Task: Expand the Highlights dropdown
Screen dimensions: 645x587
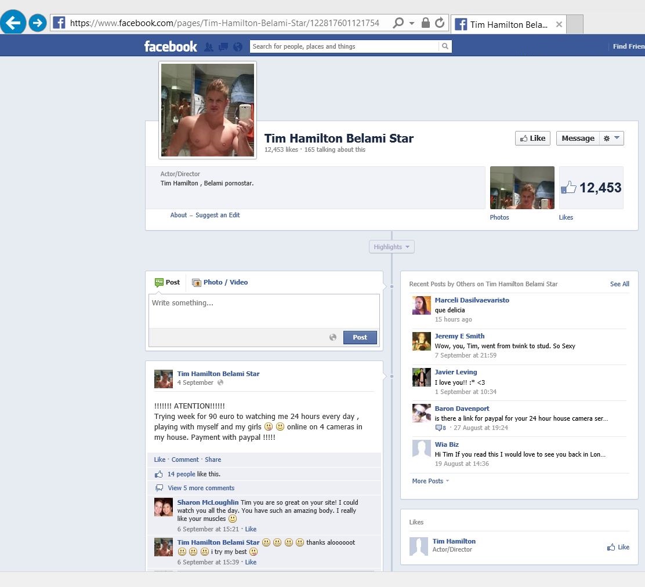Action: tap(392, 247)
